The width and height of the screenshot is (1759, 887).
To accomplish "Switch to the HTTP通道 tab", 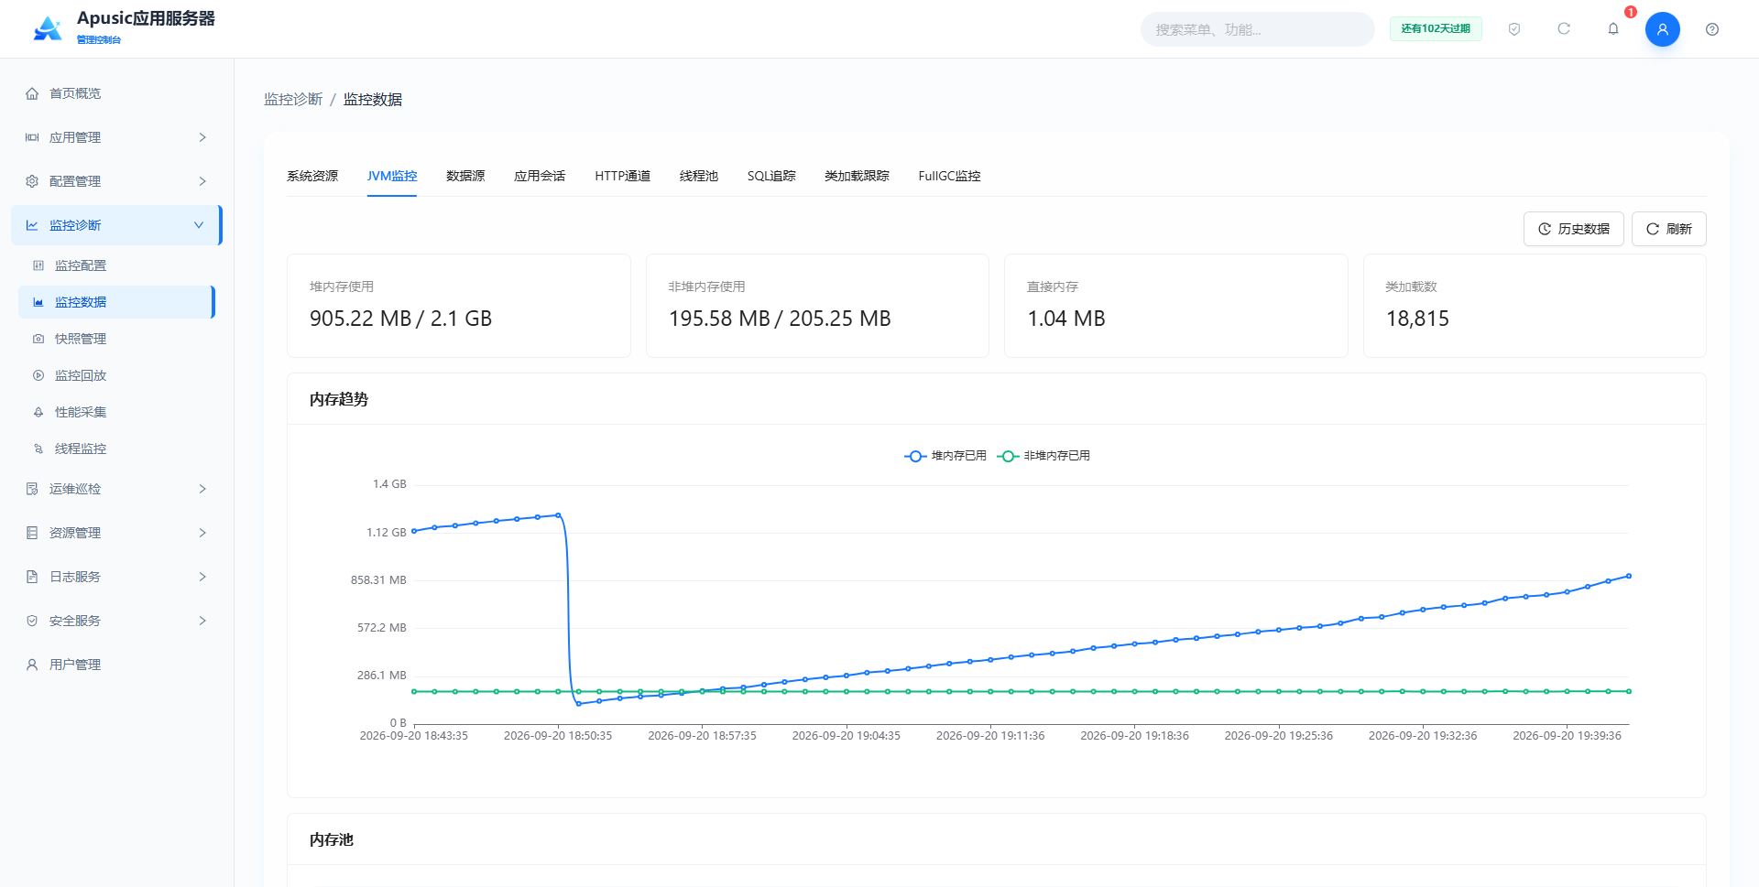I will pyautogui.click(x=623, y=176).
